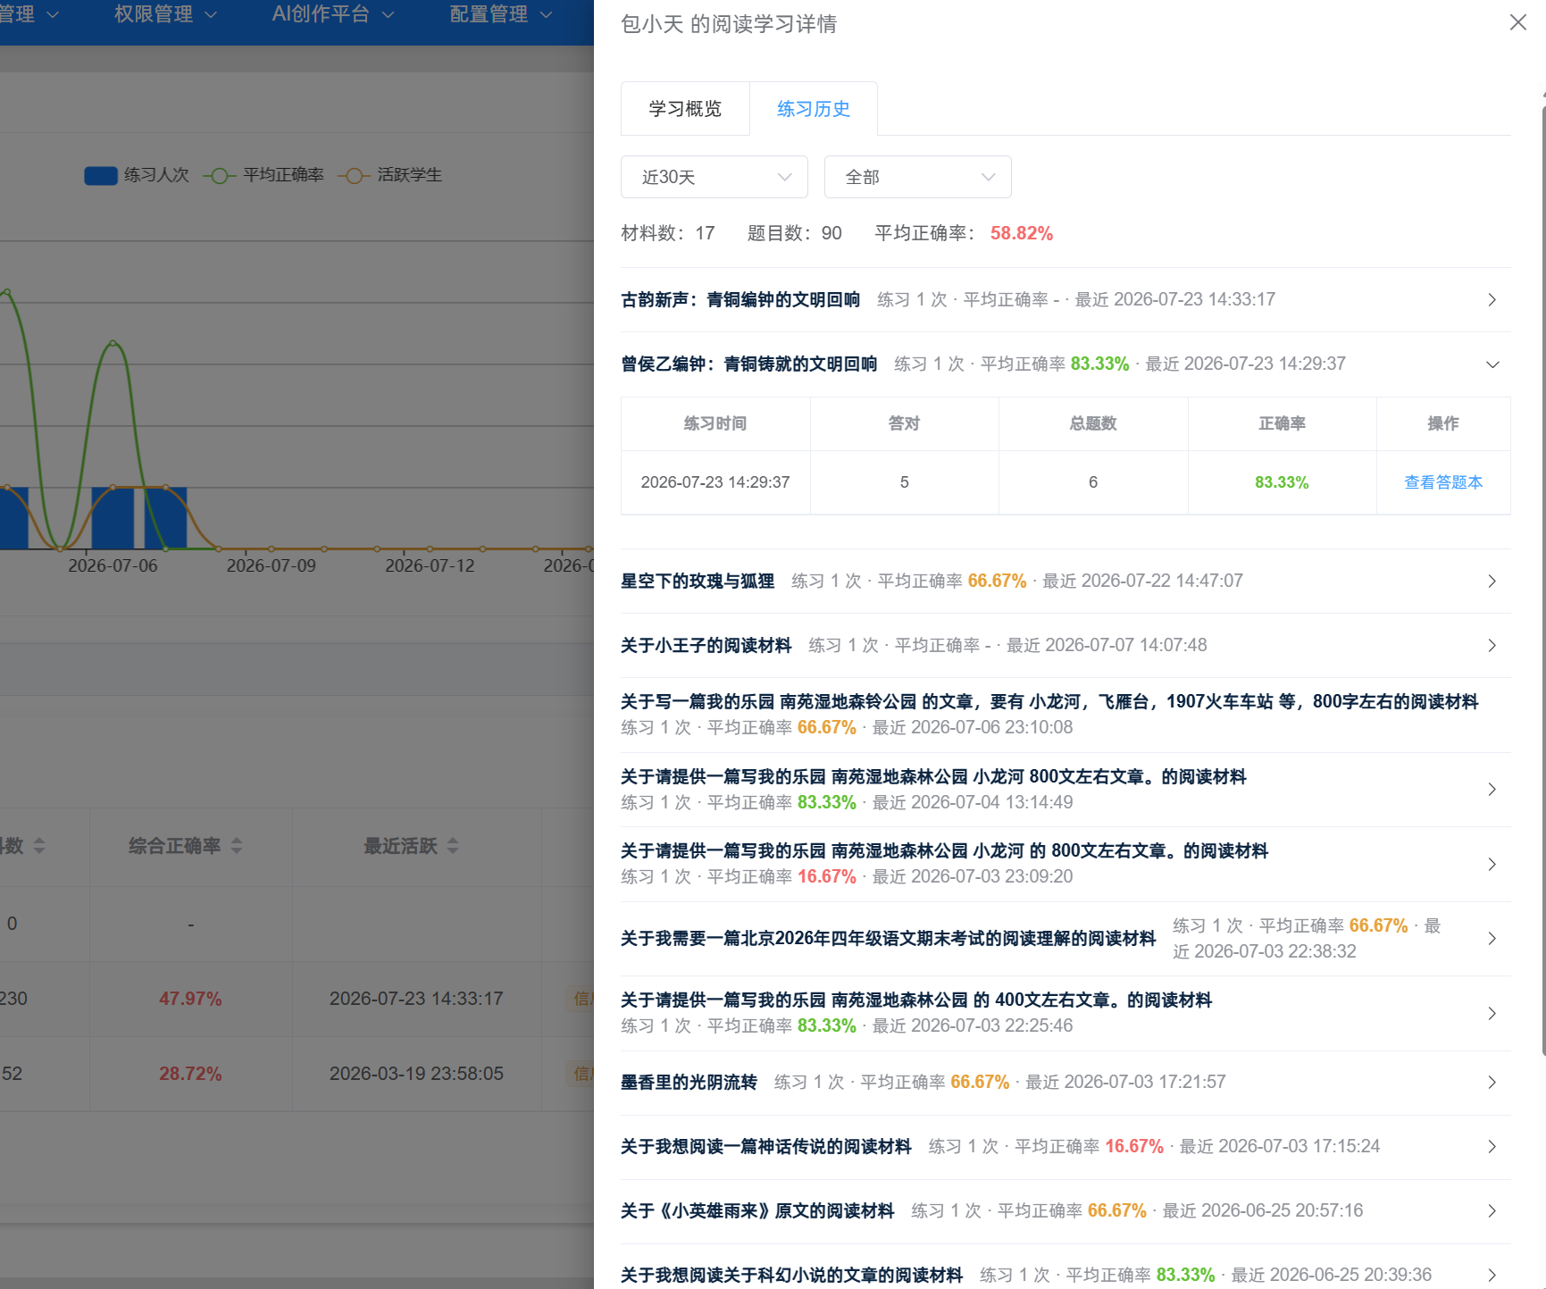
Task: Click the 关于我想阅读一篇神话传说的阅读材料 title
Action: 766,1147
